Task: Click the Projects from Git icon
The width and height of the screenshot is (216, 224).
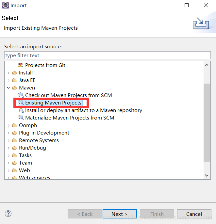Action: (21, 65)
